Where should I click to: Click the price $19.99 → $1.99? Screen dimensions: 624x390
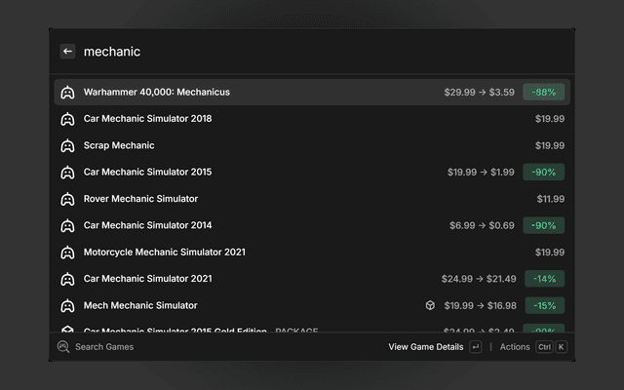click(481, 172)
